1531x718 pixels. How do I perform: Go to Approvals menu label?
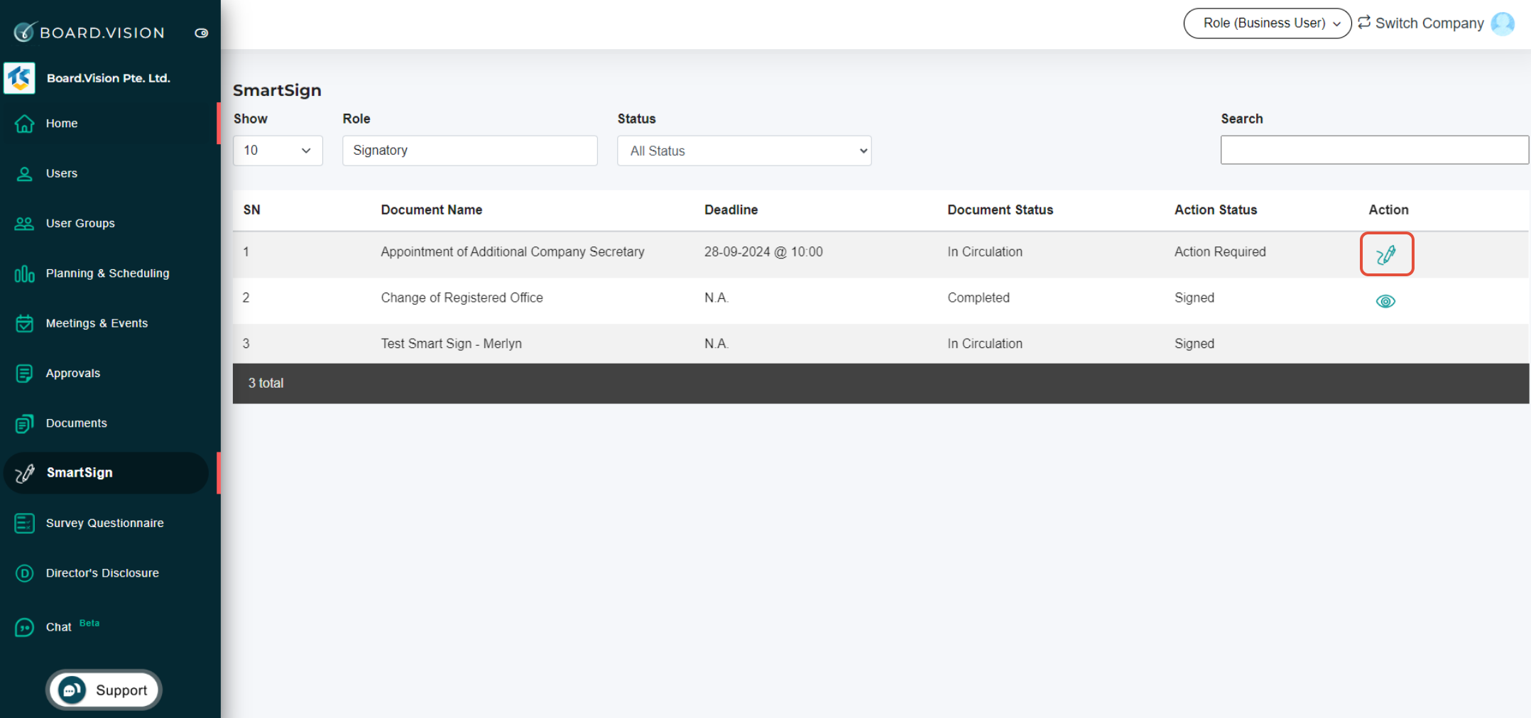click(x=73, y=374)
